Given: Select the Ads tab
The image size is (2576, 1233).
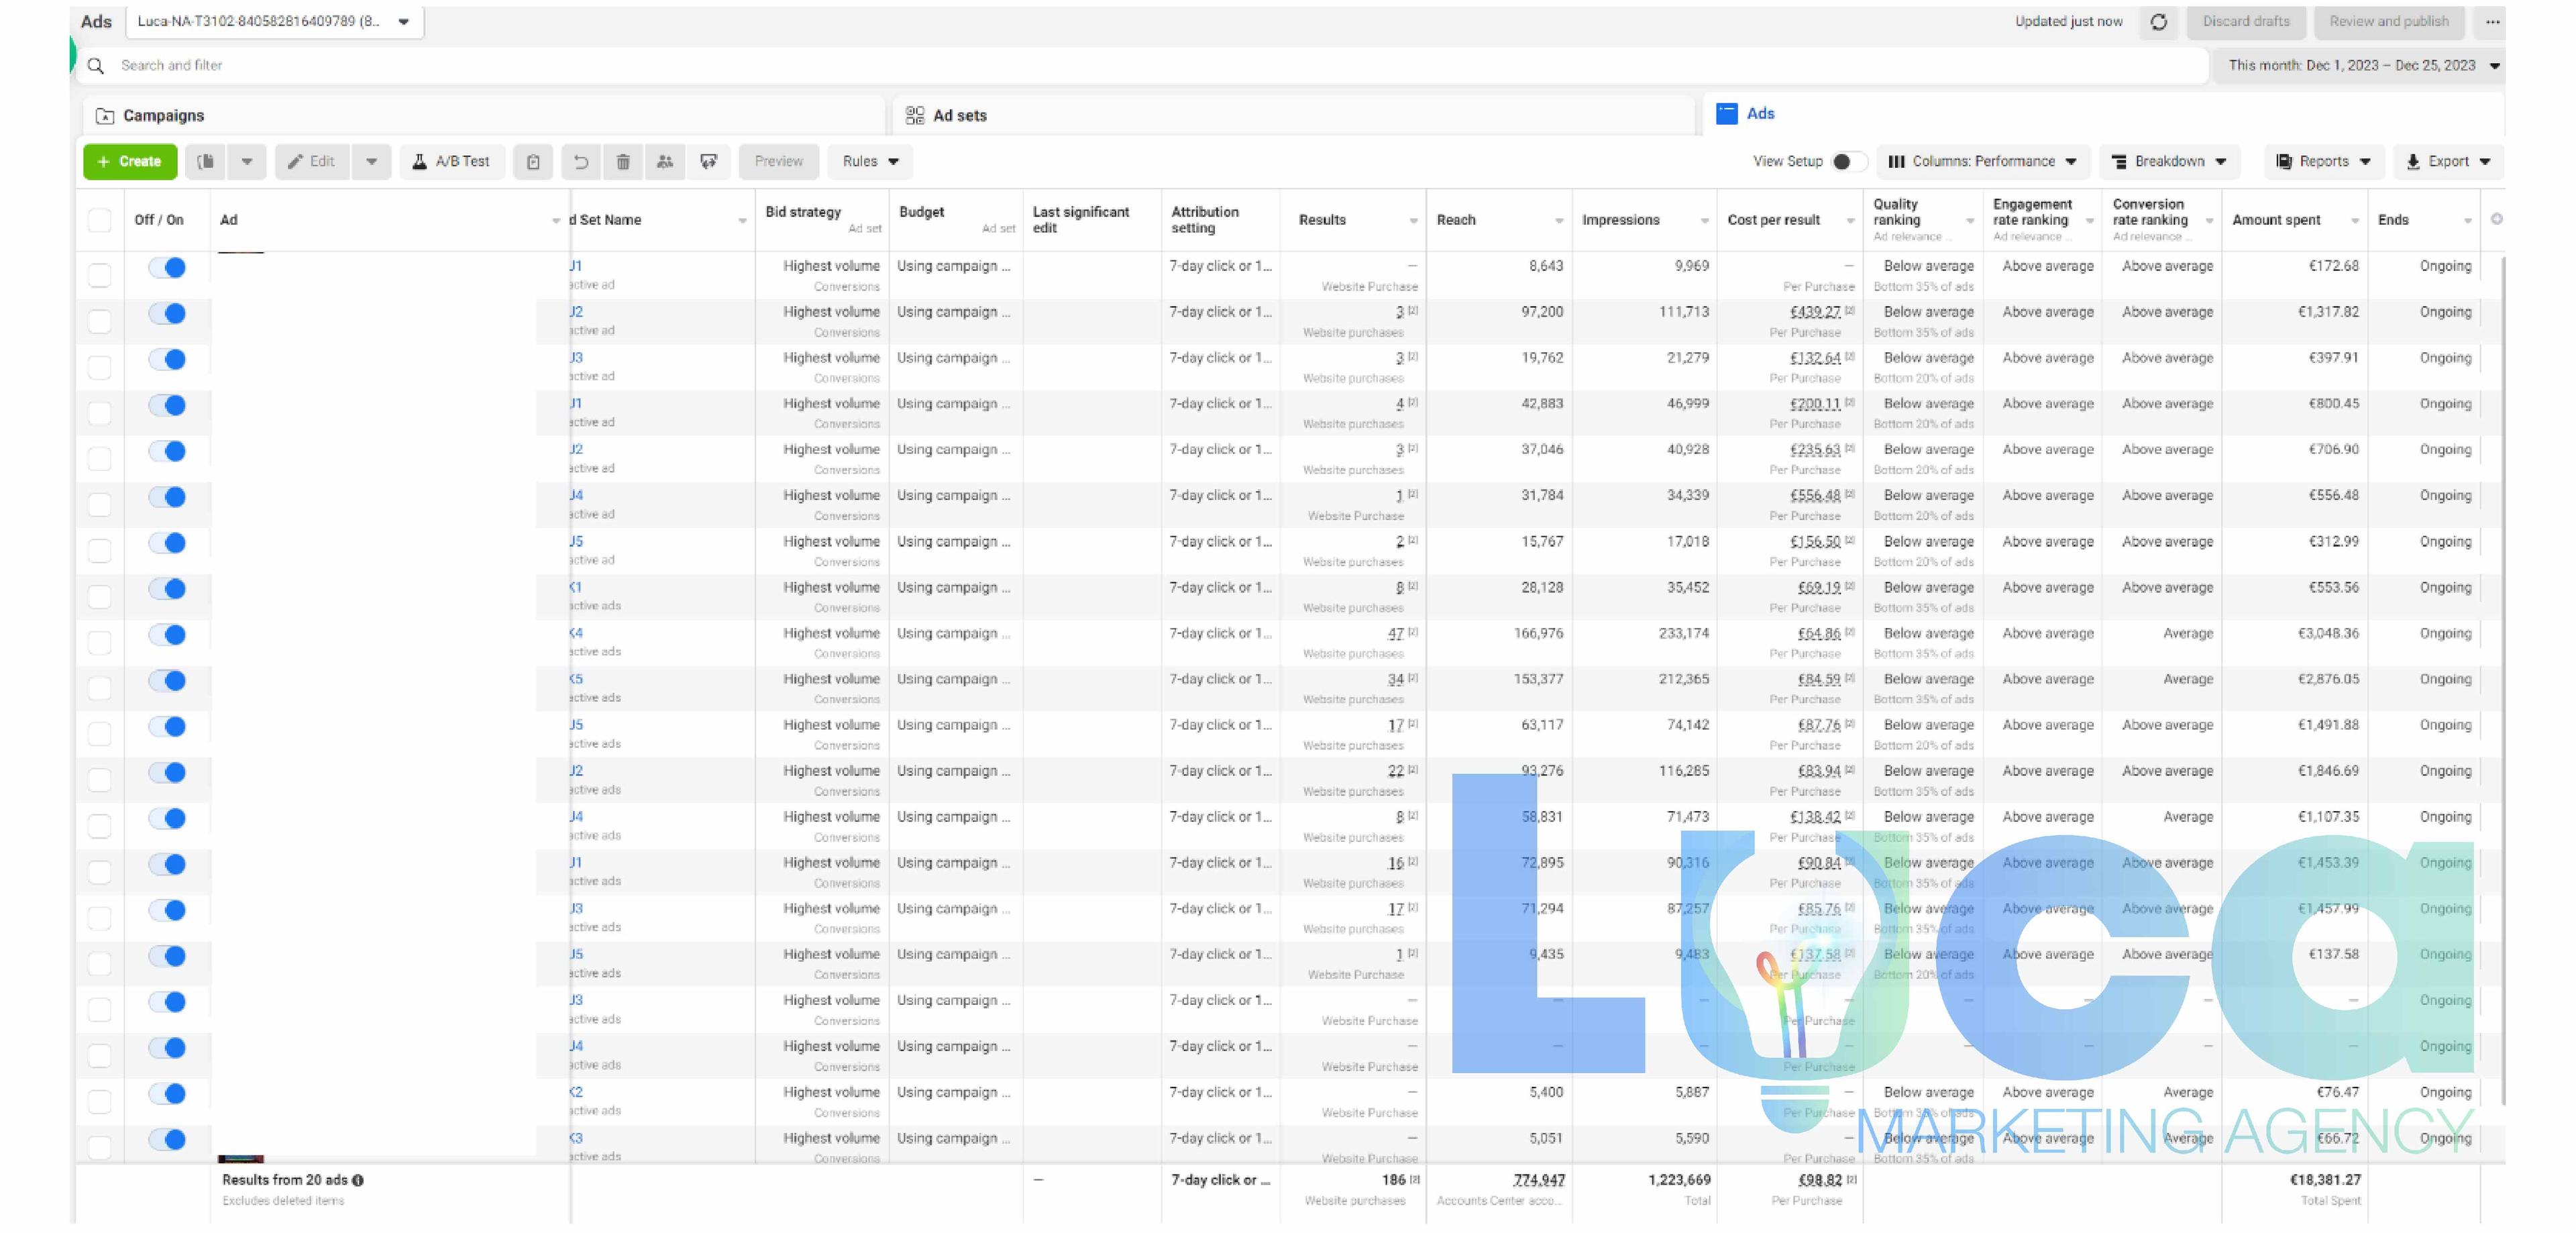Looking at the screenshot, I should coord(2103,114).
